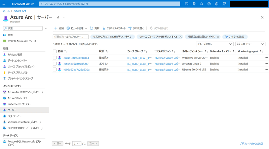
Task: Open subscription link for Amazon Linux 2 row
Action: (167, 64)
